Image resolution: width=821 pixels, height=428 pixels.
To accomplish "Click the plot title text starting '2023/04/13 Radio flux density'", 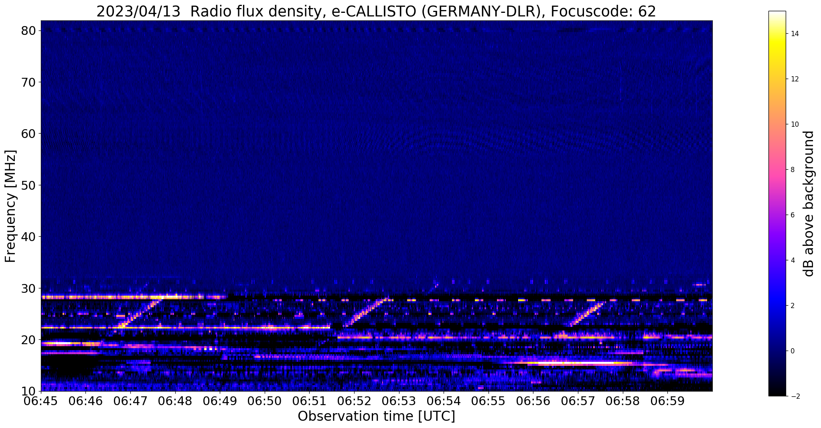I will (x=376, y=11).
